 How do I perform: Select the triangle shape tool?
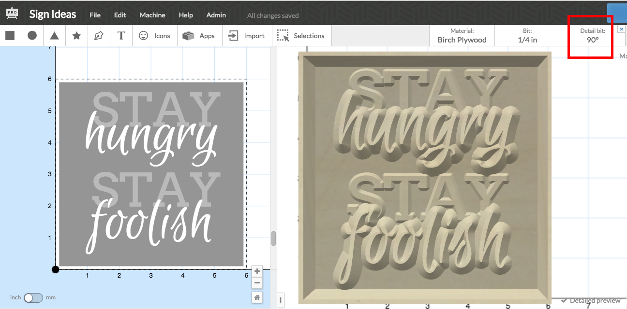pyautogui.click(x=55, y=36)
